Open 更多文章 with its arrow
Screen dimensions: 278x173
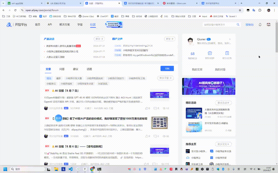165,78
